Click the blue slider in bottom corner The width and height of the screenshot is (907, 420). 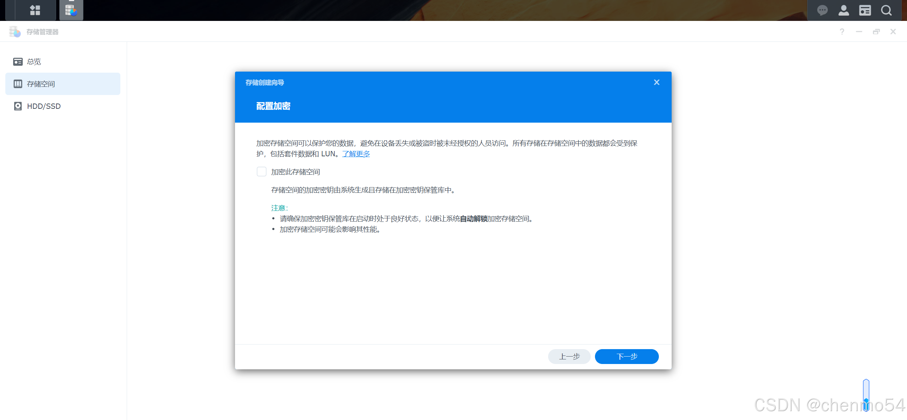click(x=866, y=395)
